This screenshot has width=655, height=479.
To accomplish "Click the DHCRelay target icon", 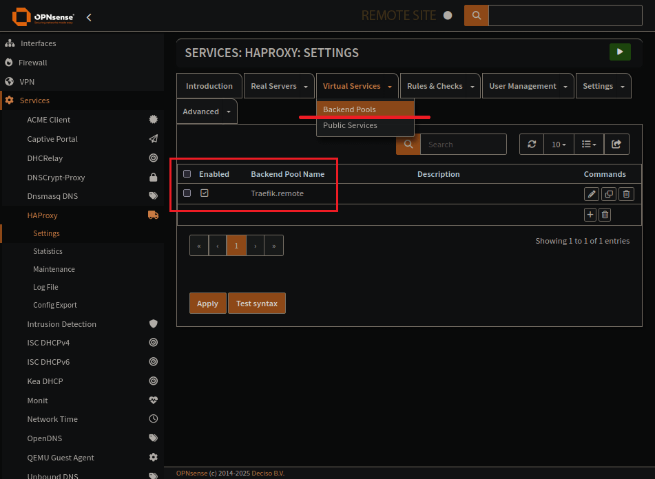I will coord(154,158).
